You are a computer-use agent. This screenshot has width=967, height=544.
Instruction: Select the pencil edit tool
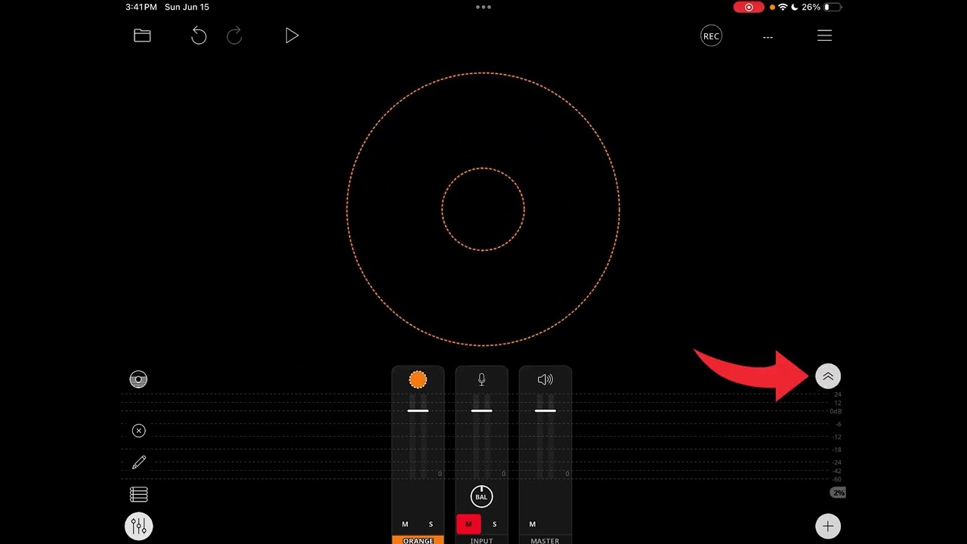(139, 462)
